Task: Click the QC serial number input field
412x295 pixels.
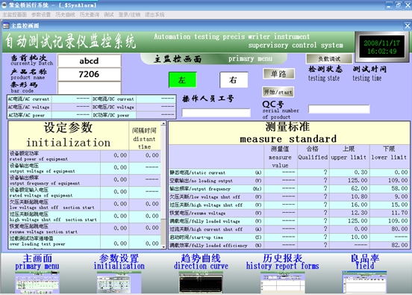Action: coord(339,109)
